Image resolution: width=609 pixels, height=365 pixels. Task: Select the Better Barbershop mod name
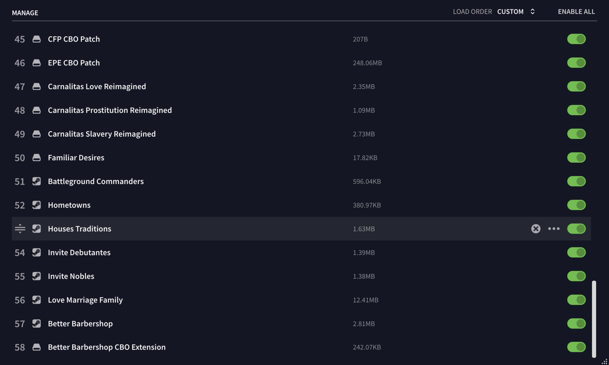[x=80, y=323]
